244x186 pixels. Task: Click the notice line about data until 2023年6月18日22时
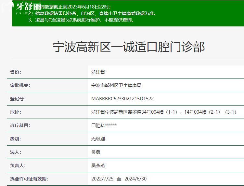[x=70, y=7]
